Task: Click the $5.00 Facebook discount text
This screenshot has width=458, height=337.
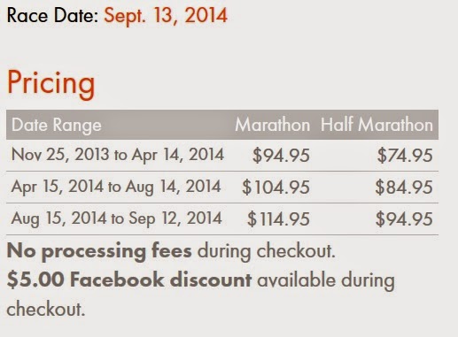Action: click(x=129, y=280)
